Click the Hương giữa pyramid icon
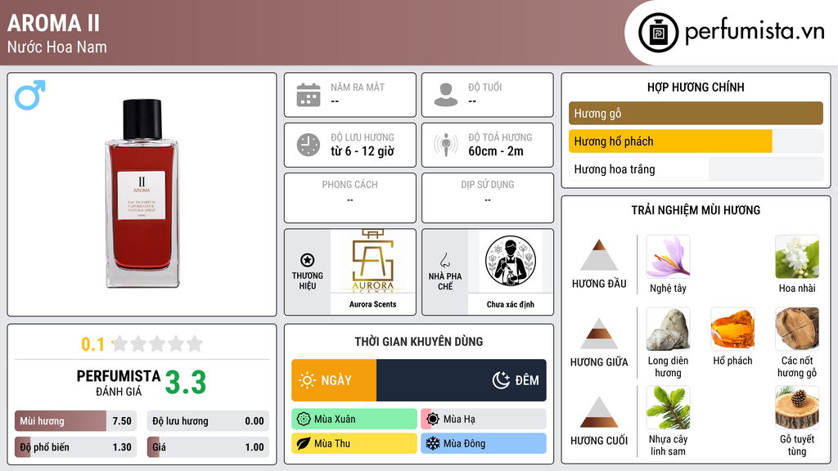Viewport: 838px width, 471px height. point(599,334)
